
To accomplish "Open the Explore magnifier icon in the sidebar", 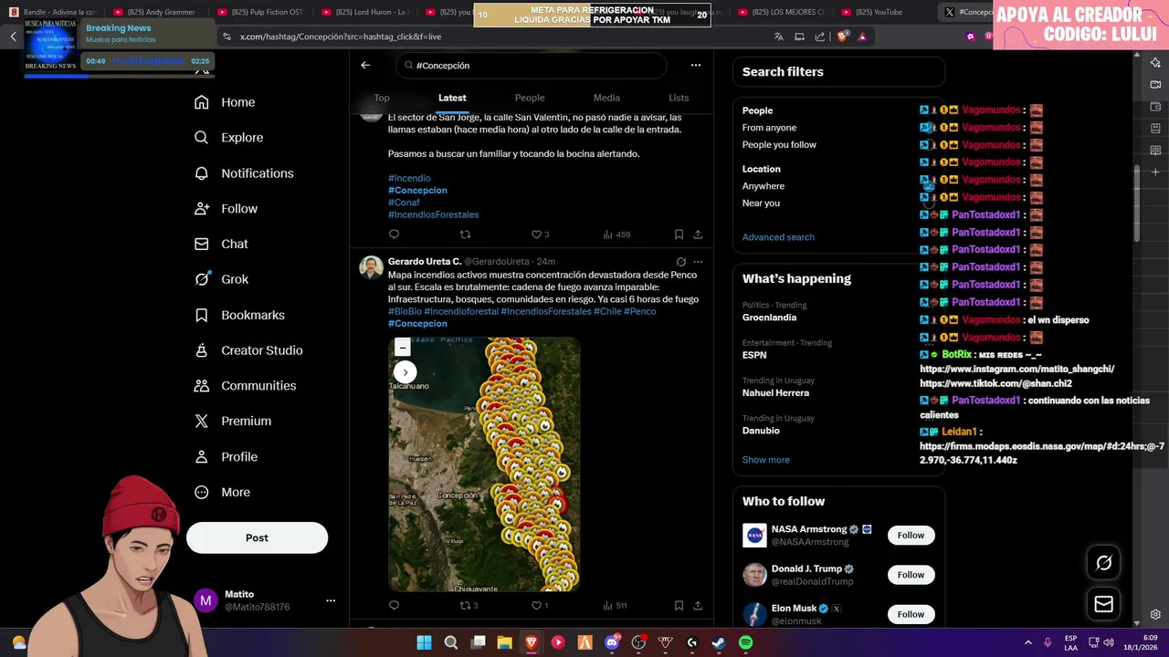I will pos(202,138).
